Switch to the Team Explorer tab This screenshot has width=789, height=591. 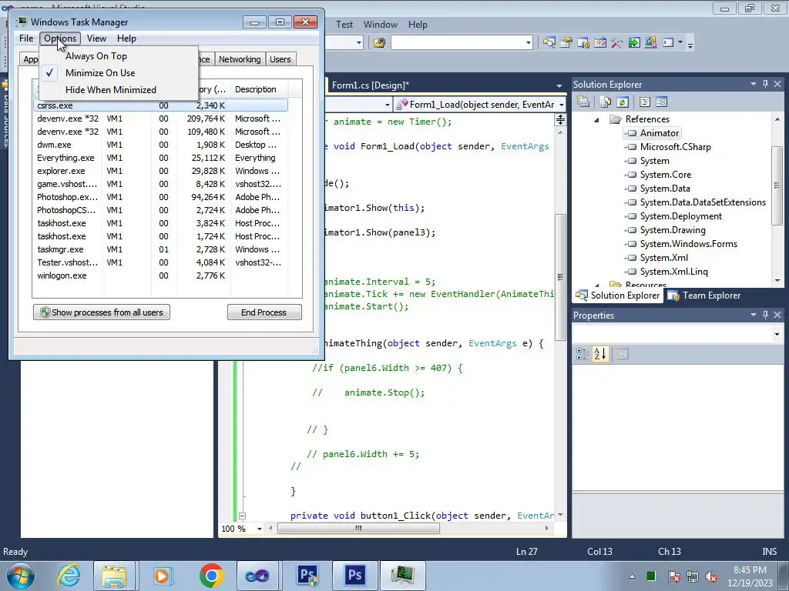tap(704, 295)
